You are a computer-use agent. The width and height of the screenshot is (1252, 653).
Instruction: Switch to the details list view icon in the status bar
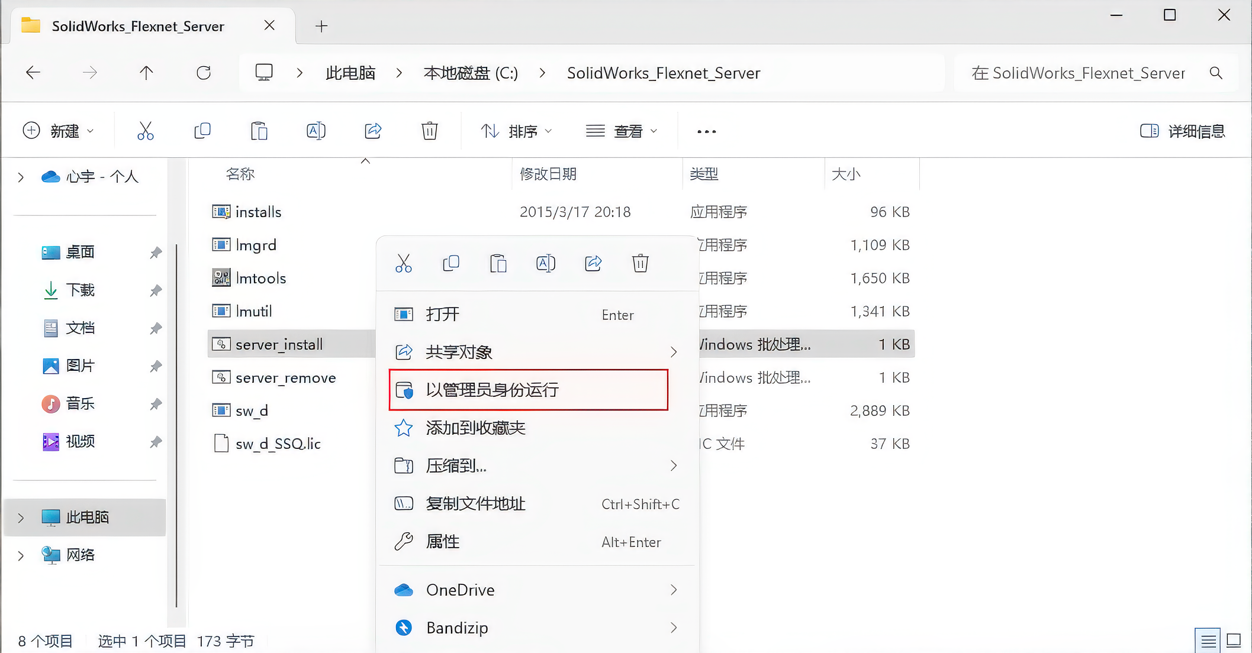(x=1208, y=641)
